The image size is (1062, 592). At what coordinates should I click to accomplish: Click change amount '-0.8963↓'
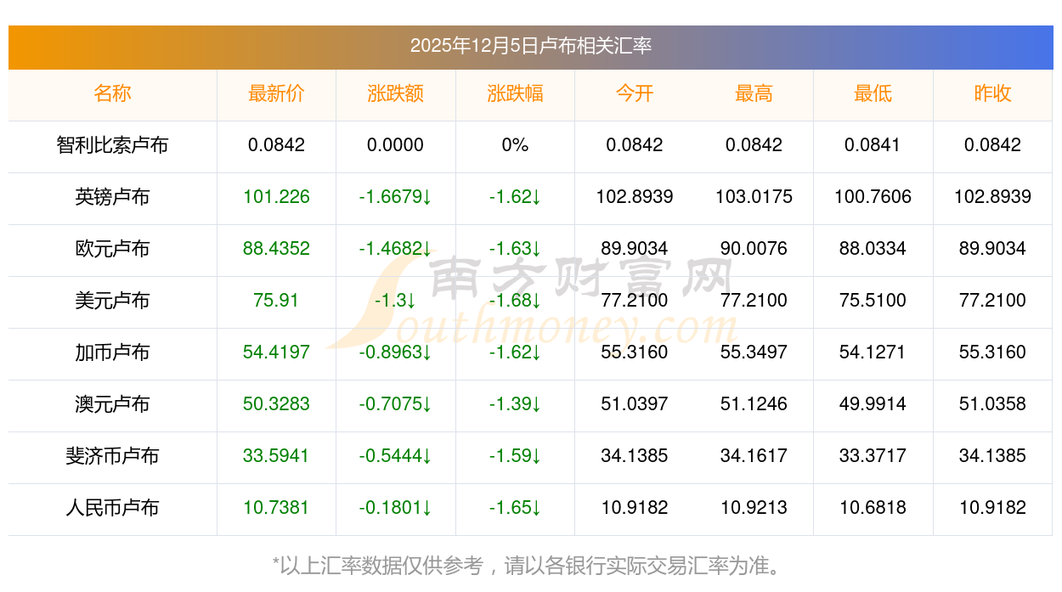tap(396, 352)
